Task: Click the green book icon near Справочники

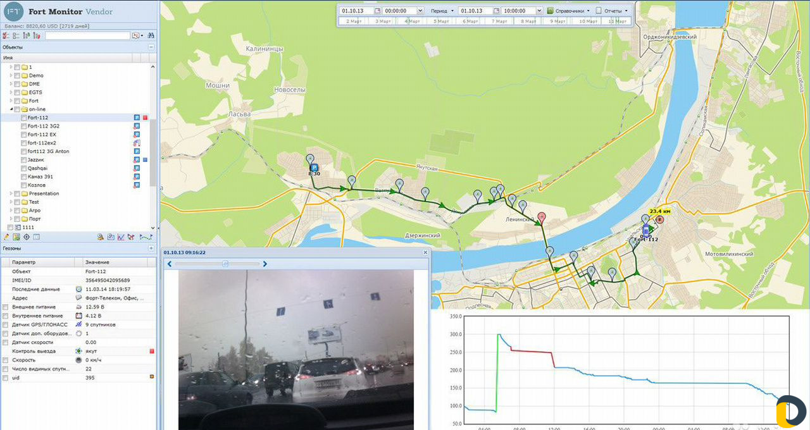Action: coord(551,10)
